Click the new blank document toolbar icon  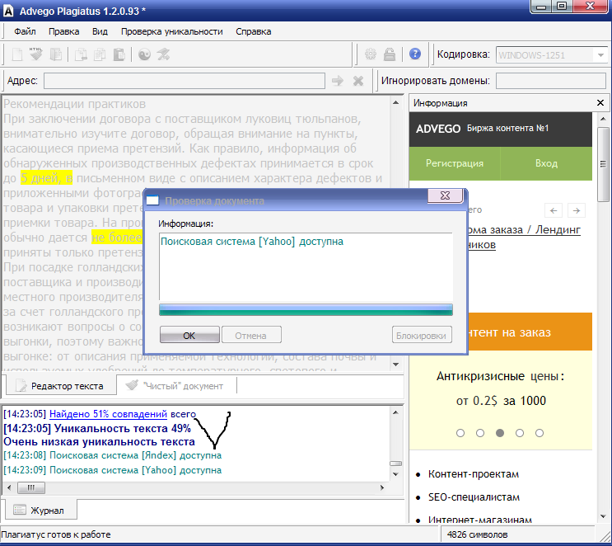(x=17, y=54)
